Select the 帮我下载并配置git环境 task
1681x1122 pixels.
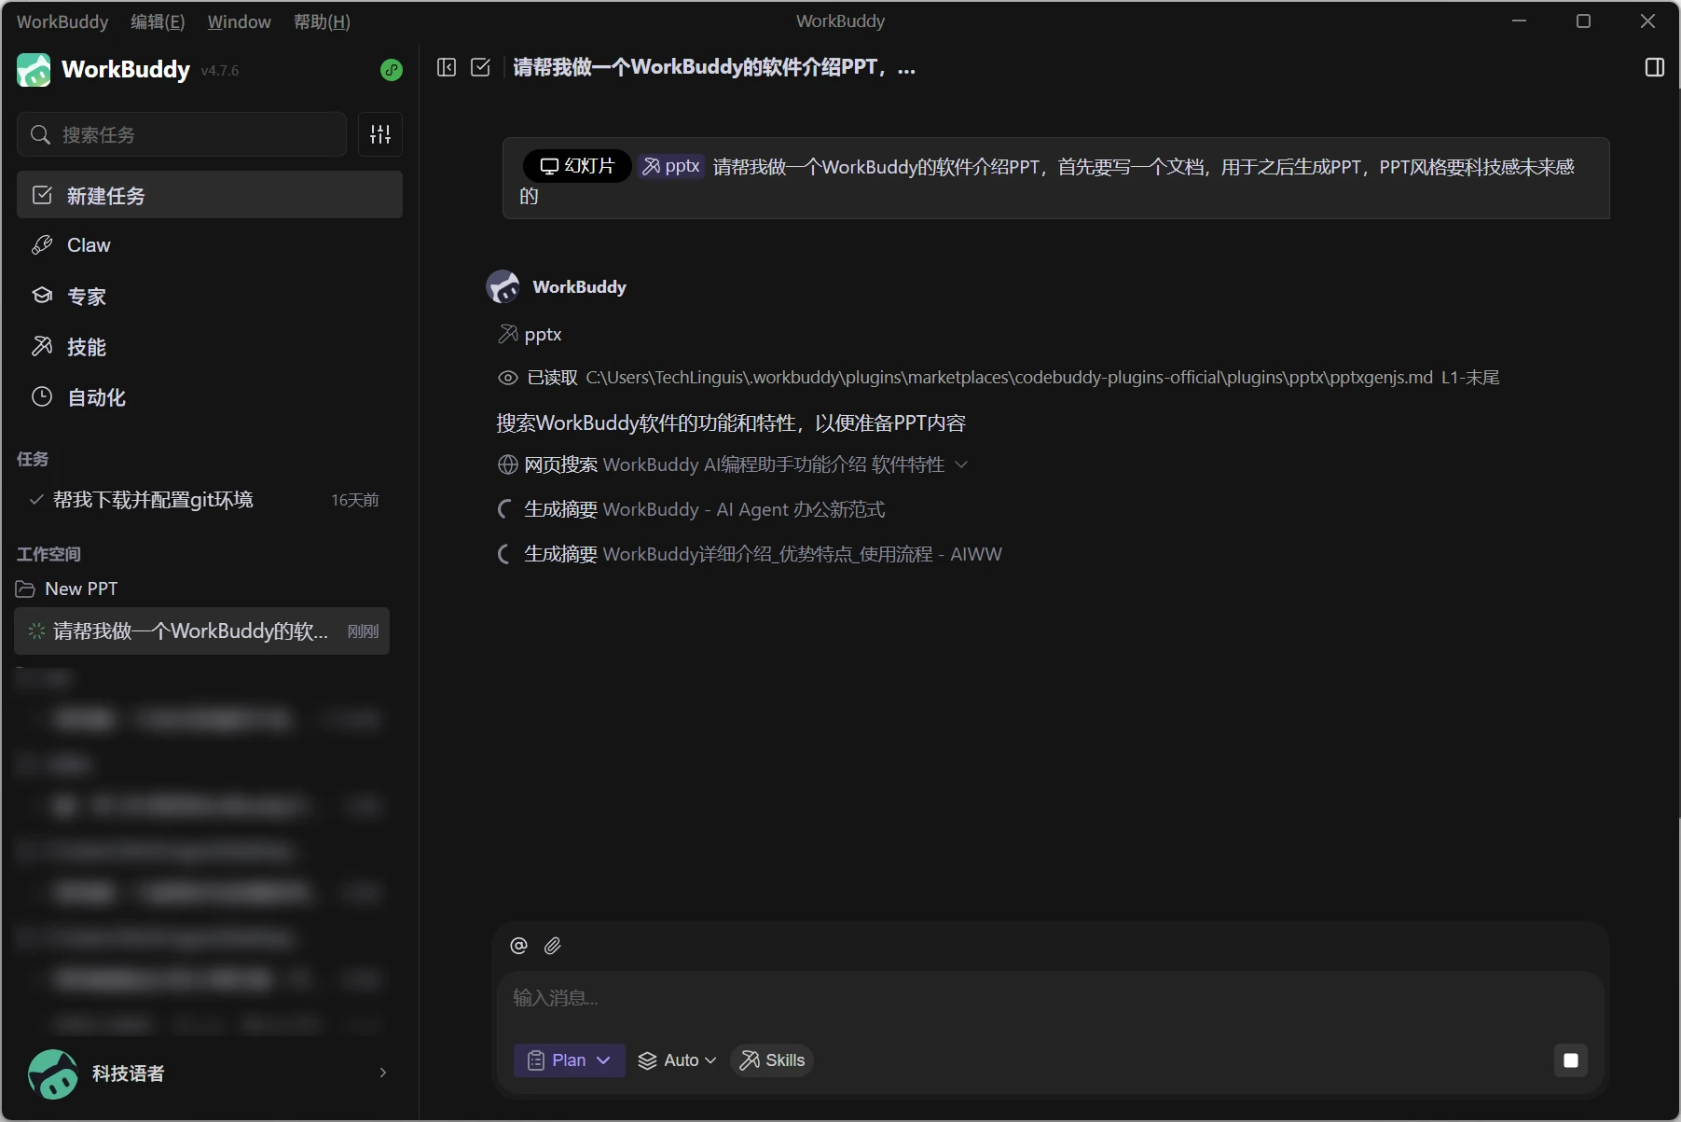coord(153,500)
